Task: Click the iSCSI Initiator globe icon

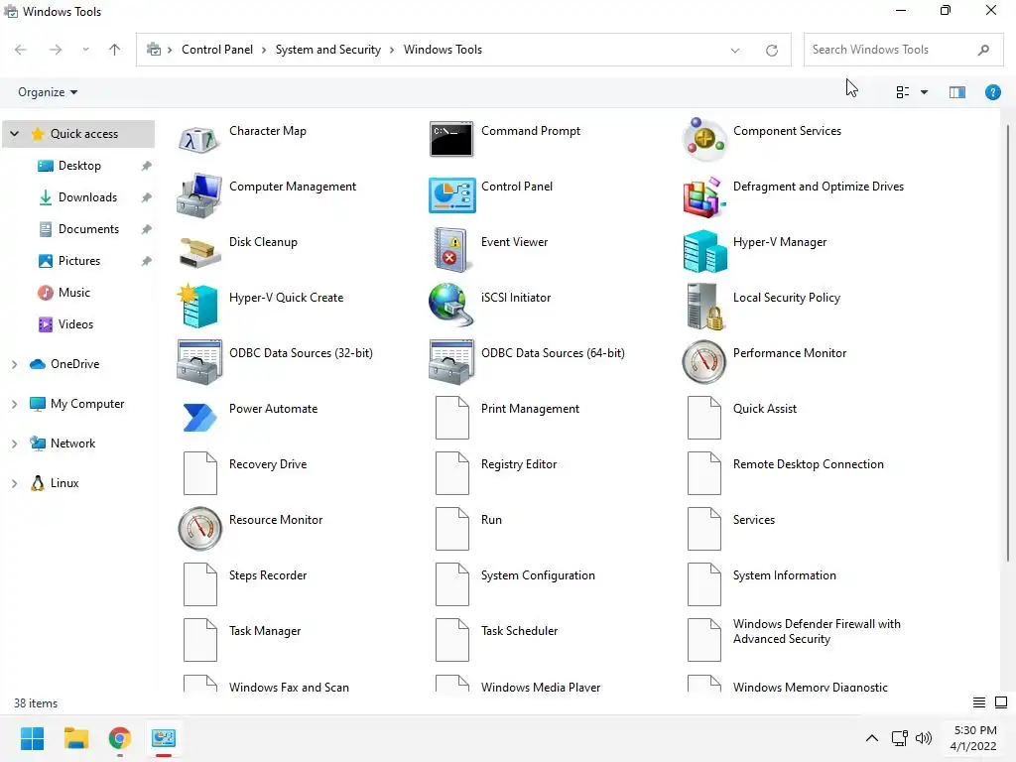Action: (x=450, y=305)
